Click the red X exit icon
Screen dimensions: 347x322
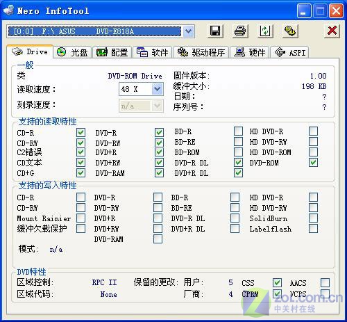(332, 31)
